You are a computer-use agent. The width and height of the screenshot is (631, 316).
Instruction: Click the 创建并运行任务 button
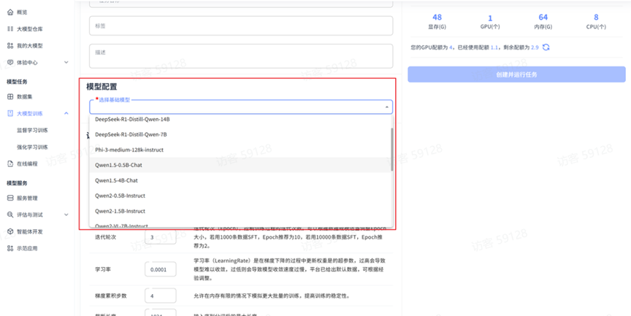pos(516,74)
